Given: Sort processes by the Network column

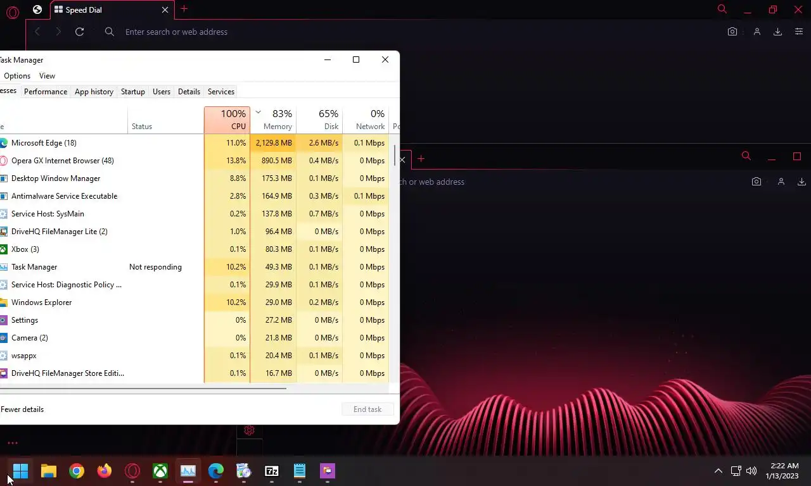Looking at the screenshot, I should 366,120.
